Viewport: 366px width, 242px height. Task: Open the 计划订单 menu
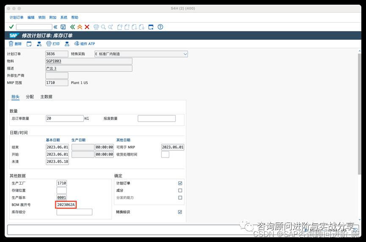(x=17, y=17)
